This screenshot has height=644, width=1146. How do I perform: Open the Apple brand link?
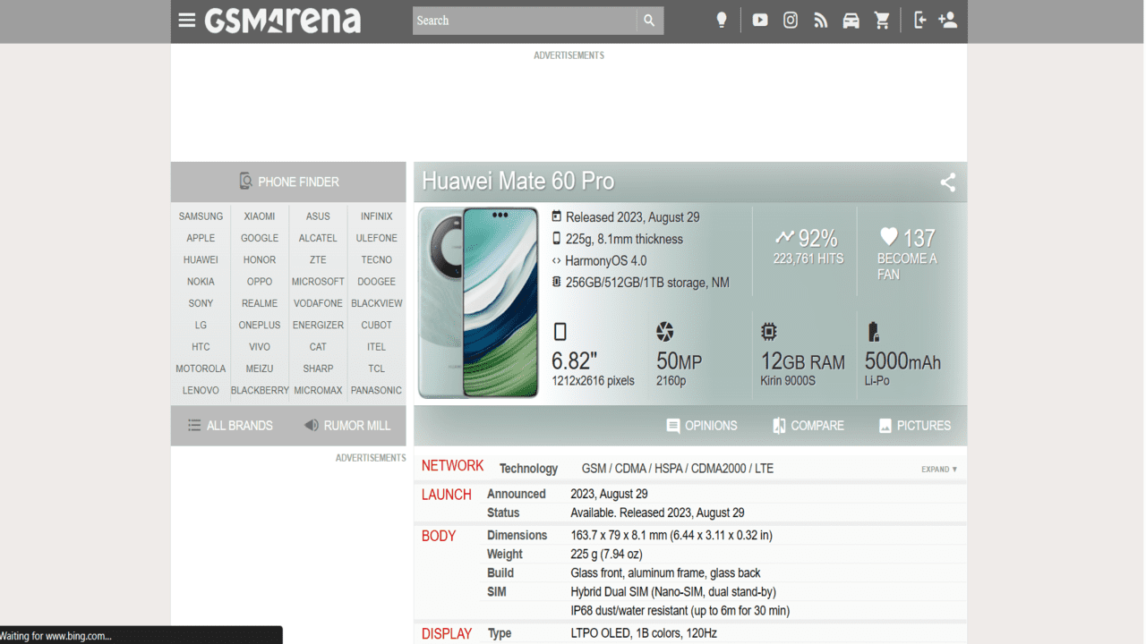click(201, 238)
